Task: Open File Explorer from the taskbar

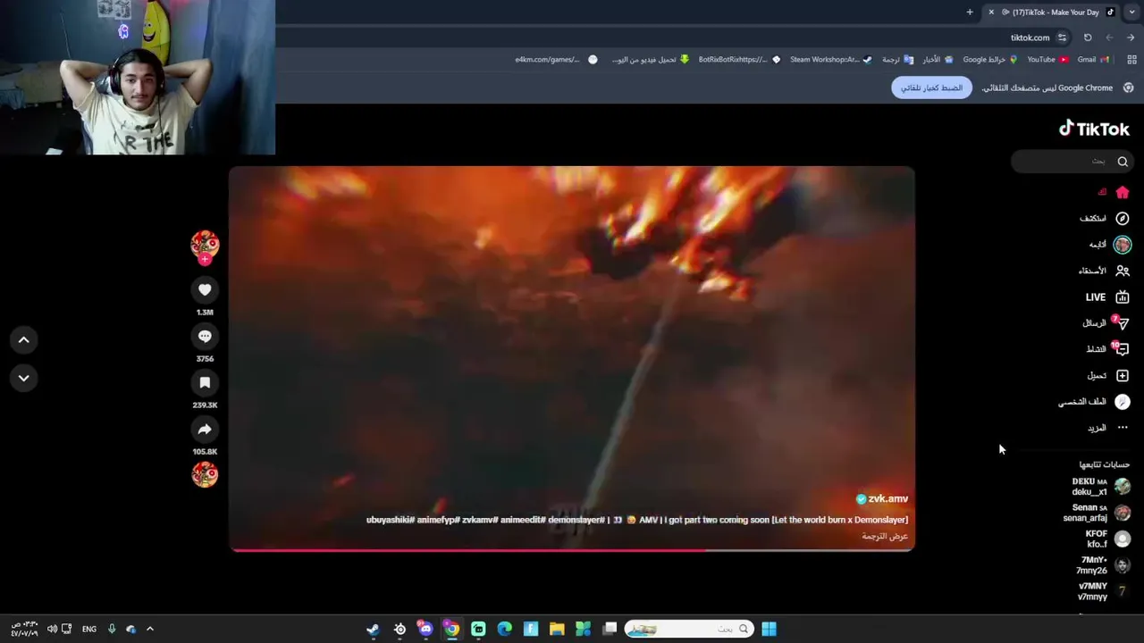Action: point(557,629)
